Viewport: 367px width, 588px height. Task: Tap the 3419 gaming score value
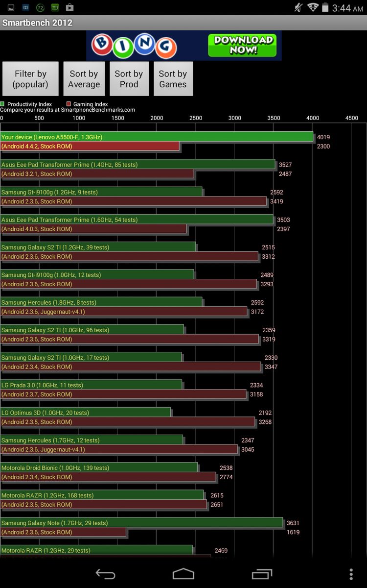[x=276, y=201]
